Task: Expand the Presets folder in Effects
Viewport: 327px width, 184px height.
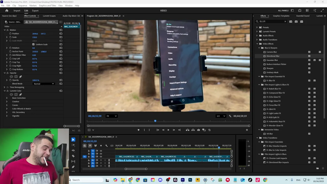Action: tap(257, 27)
